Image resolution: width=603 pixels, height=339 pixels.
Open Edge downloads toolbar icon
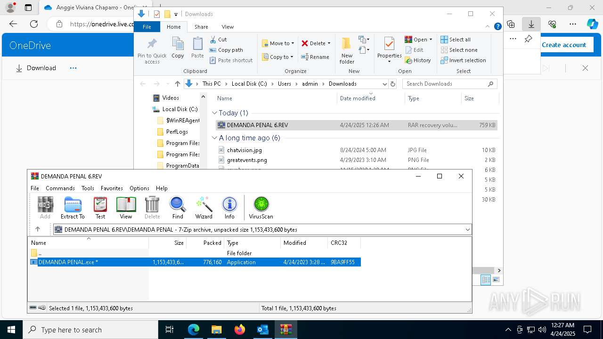tap(531, 24)
